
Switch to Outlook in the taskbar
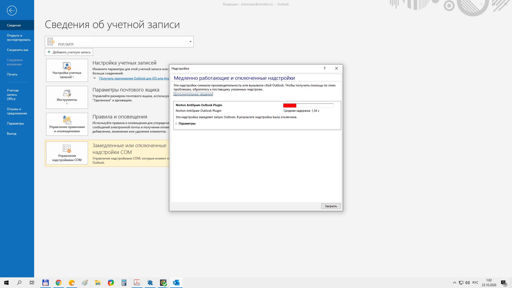coord(176,283)
